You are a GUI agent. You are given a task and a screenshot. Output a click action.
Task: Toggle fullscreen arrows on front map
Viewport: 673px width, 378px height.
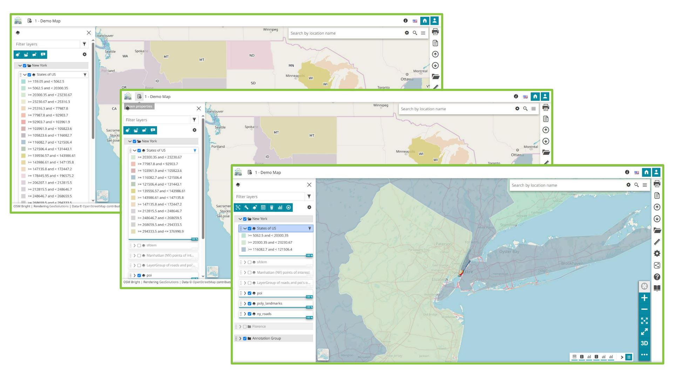pos(644,332)
